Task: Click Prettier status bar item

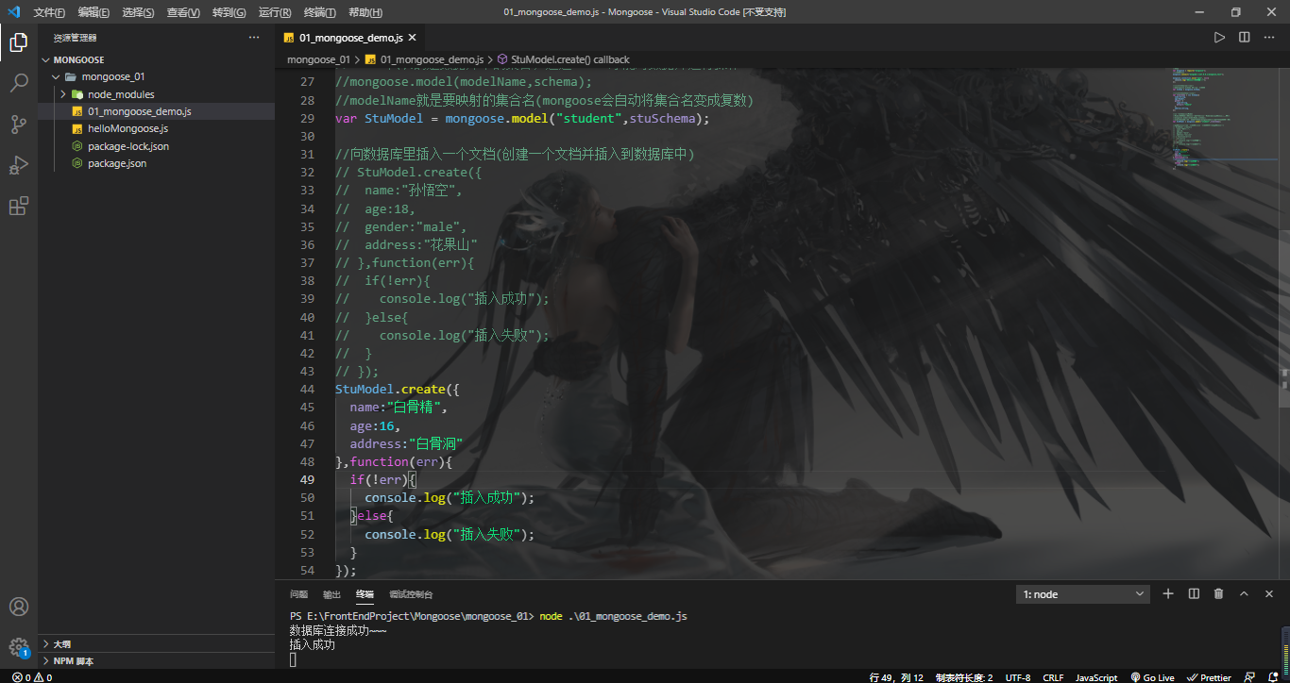Action: [x=1209, y=677]
